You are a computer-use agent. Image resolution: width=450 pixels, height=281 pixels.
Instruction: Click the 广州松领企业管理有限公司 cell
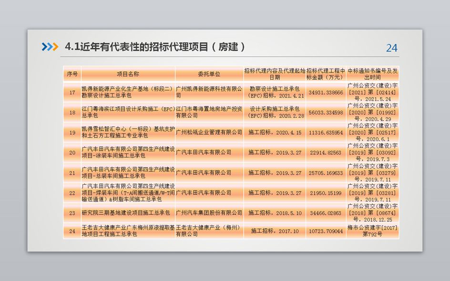[209, 132]
